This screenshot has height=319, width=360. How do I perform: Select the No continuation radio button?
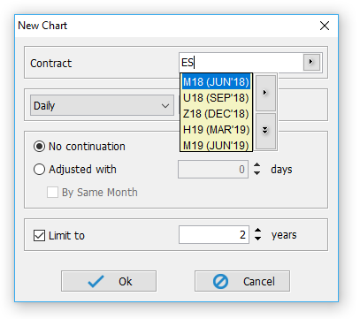pyautogui.click(x=39, y=147)
